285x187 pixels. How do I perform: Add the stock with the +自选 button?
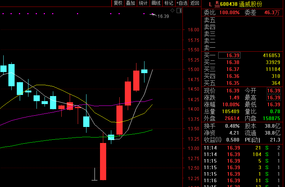click(182, 3)
